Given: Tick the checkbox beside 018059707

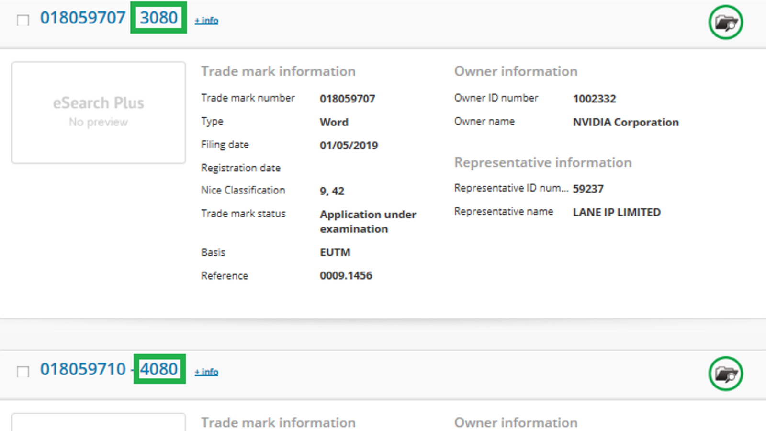Looking at the screenshot, I should (x=23, y=20).
